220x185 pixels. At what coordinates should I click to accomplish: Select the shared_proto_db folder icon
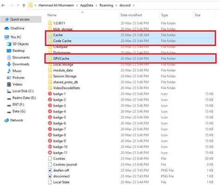(50, 82)
